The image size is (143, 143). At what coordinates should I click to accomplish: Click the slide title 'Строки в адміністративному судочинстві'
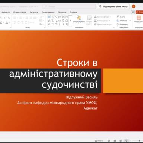click(53, 74)
